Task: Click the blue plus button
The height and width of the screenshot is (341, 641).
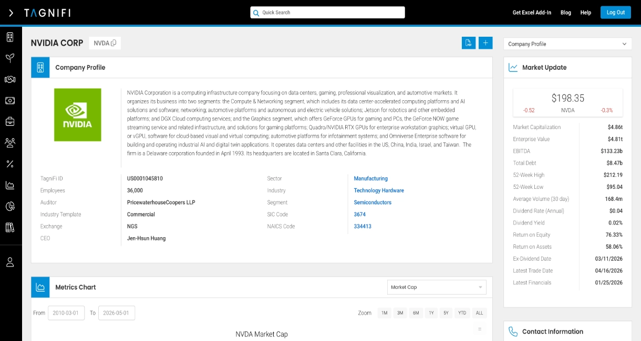Action: pyautogui.click(x=485, y=43)
